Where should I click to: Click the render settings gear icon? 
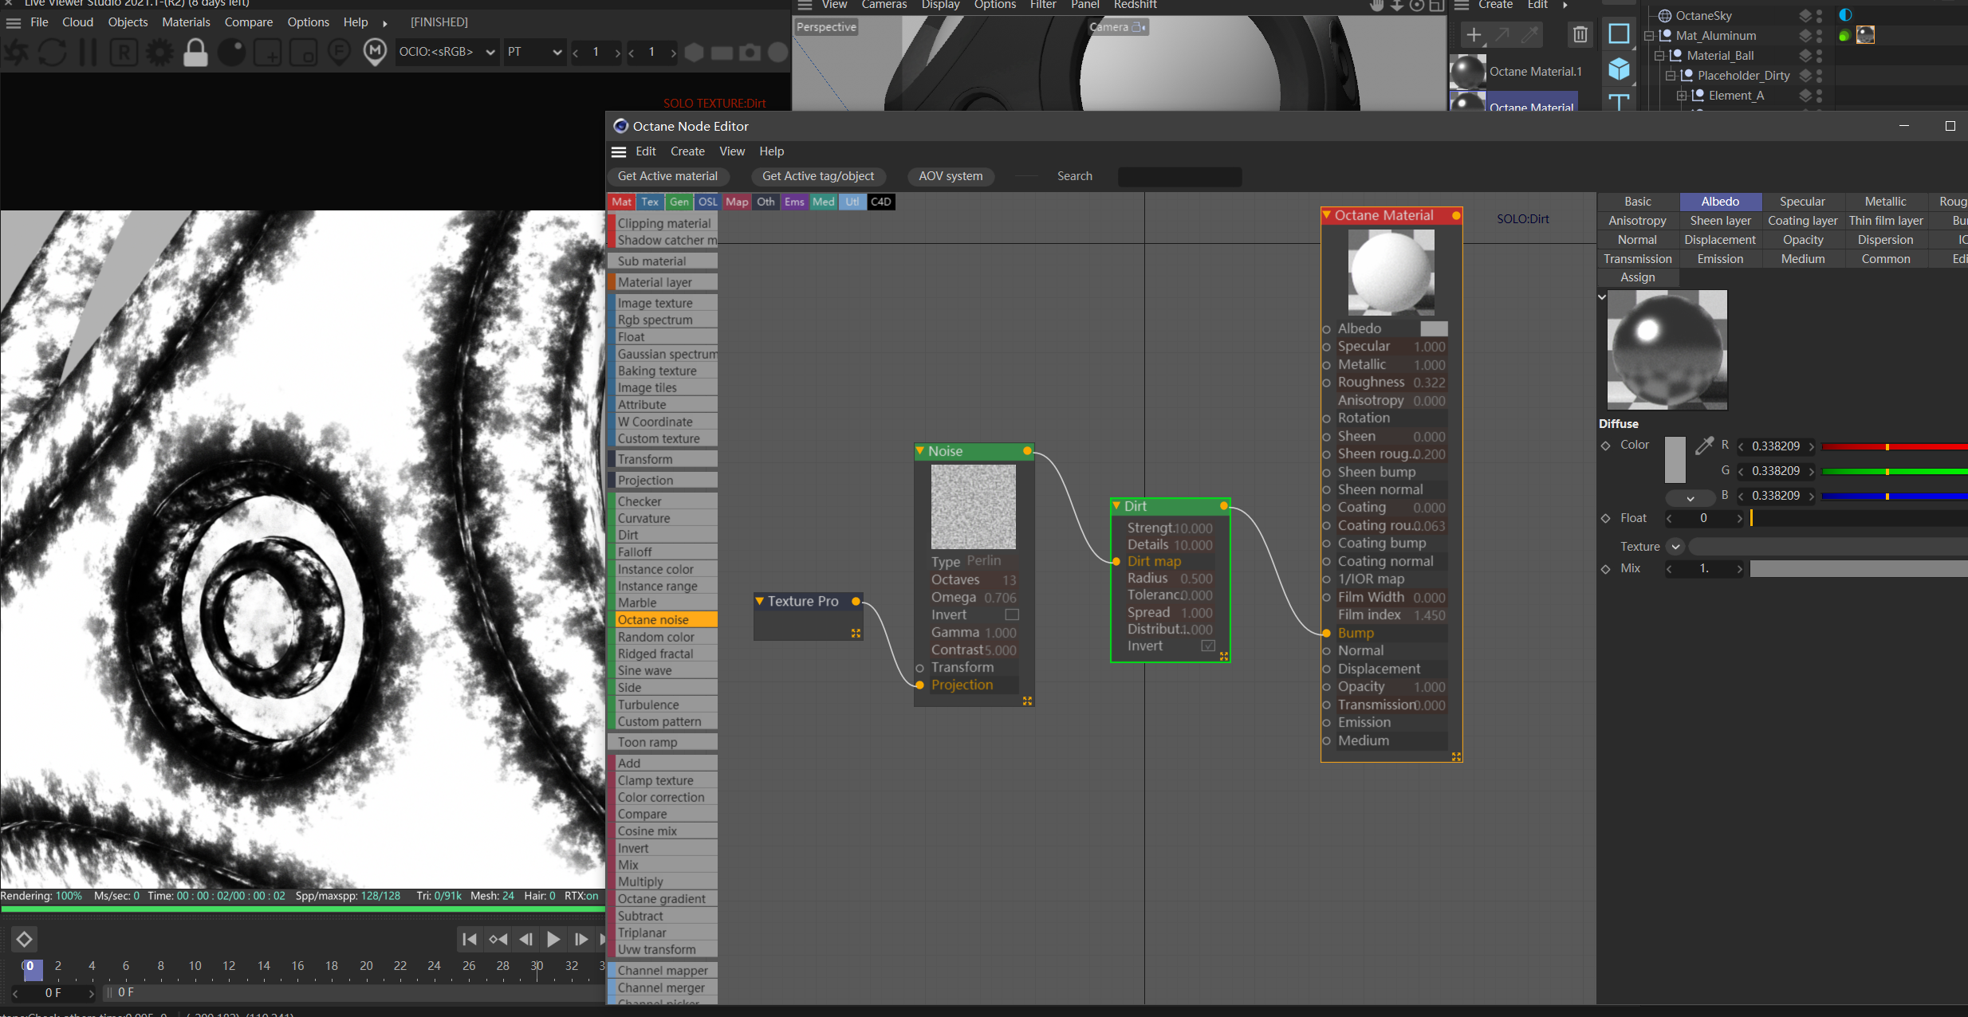tap(159, 53)
